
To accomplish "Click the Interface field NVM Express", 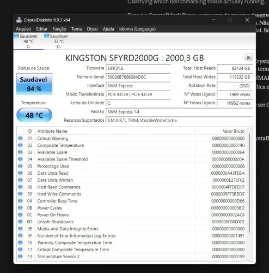I will [138, 86].
